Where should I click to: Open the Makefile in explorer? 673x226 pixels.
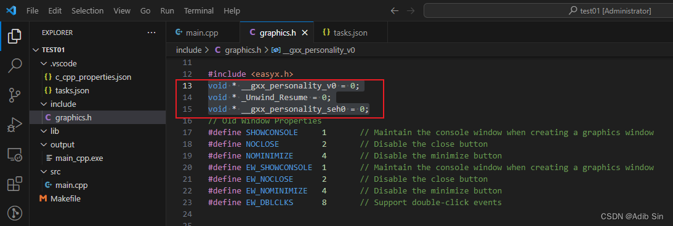coord(97,198)
